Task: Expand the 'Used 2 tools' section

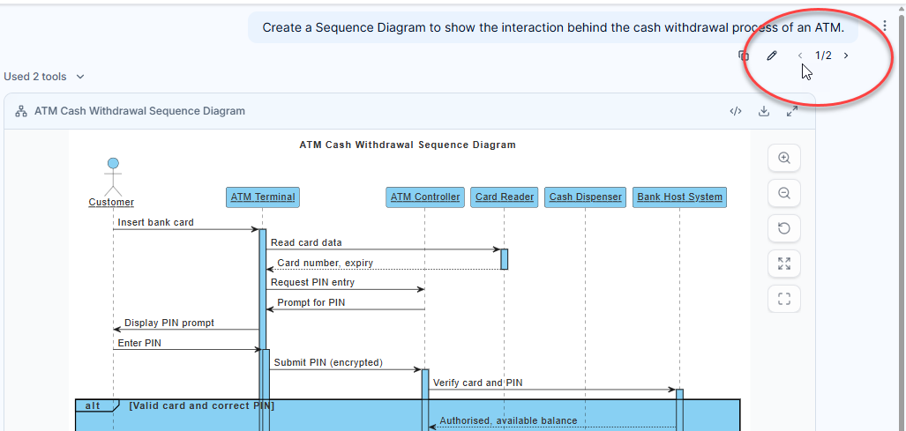Action: 44,76
